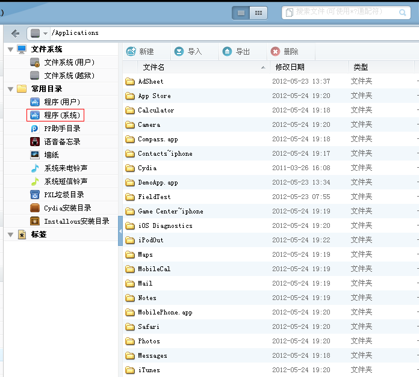
Task: Click the 标签 star icon
Action: coord(22,234)
